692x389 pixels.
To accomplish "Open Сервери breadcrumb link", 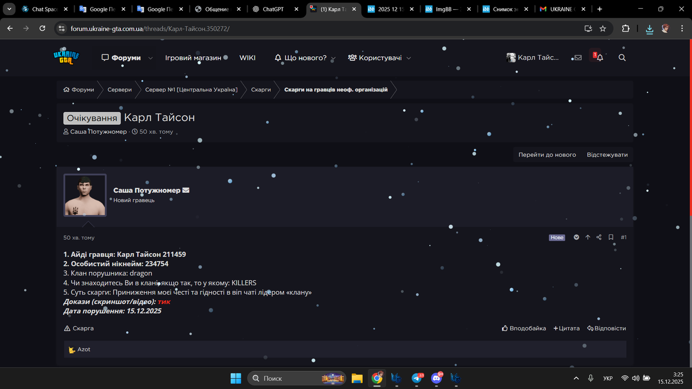I will pyautogui.click(x=119, y=90).
